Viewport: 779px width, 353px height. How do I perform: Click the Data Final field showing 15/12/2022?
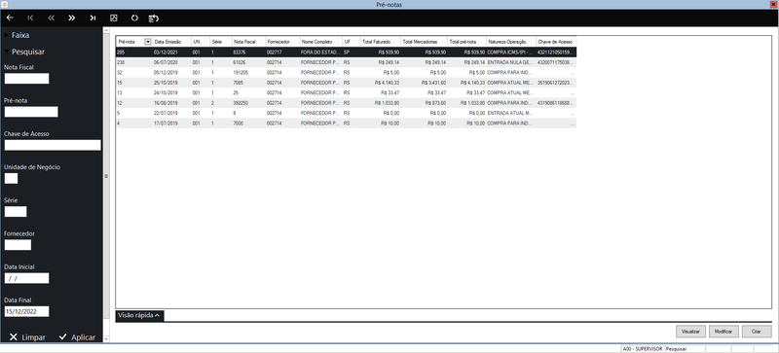point(27,311)
